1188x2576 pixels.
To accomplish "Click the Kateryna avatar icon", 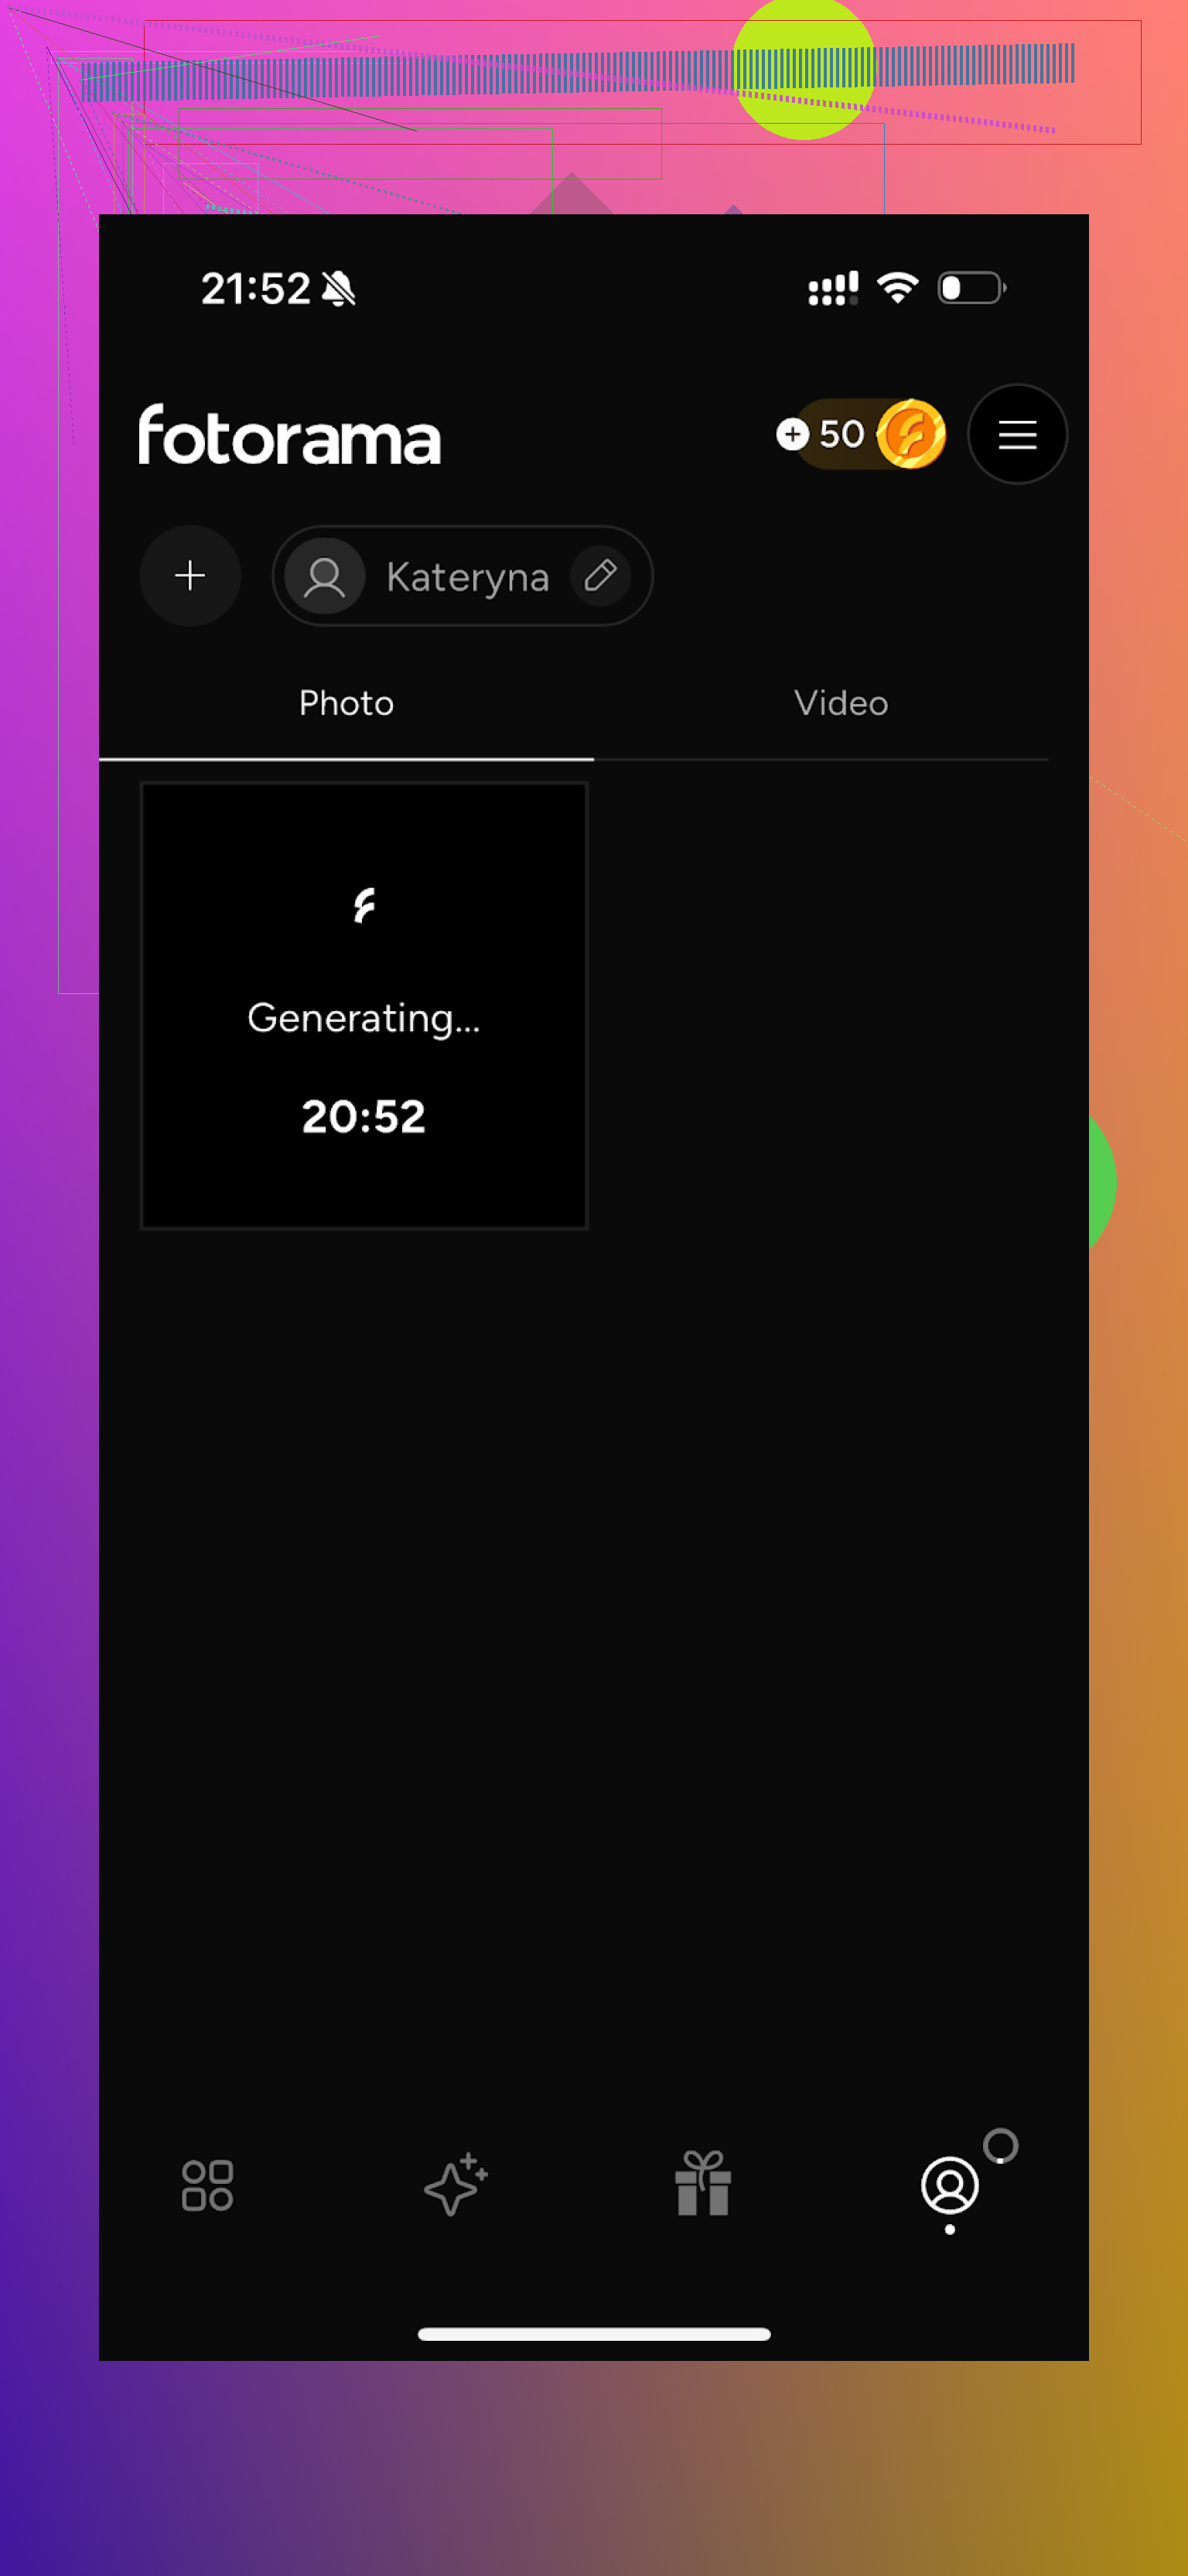I will [x=324, y=577].
